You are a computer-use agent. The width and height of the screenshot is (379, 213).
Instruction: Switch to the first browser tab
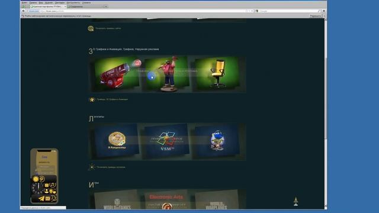point(48,7)
